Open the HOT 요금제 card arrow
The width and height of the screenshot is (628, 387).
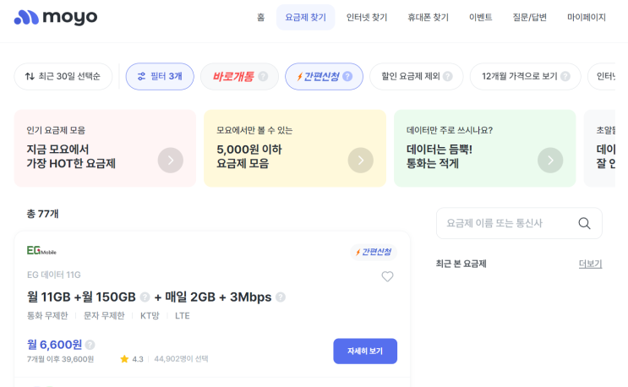tap(170, 160)
